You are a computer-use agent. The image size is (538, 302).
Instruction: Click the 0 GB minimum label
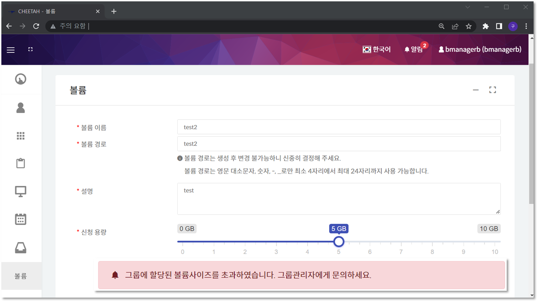point(187,229)
